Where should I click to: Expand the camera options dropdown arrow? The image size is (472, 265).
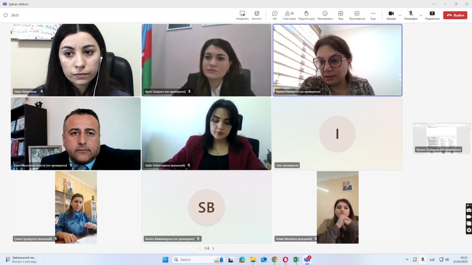click(400, 15)
